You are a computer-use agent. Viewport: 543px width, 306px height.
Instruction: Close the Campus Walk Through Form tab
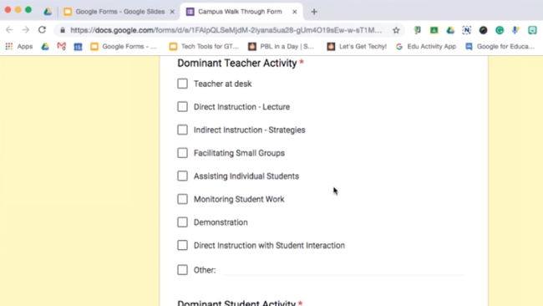294,12
